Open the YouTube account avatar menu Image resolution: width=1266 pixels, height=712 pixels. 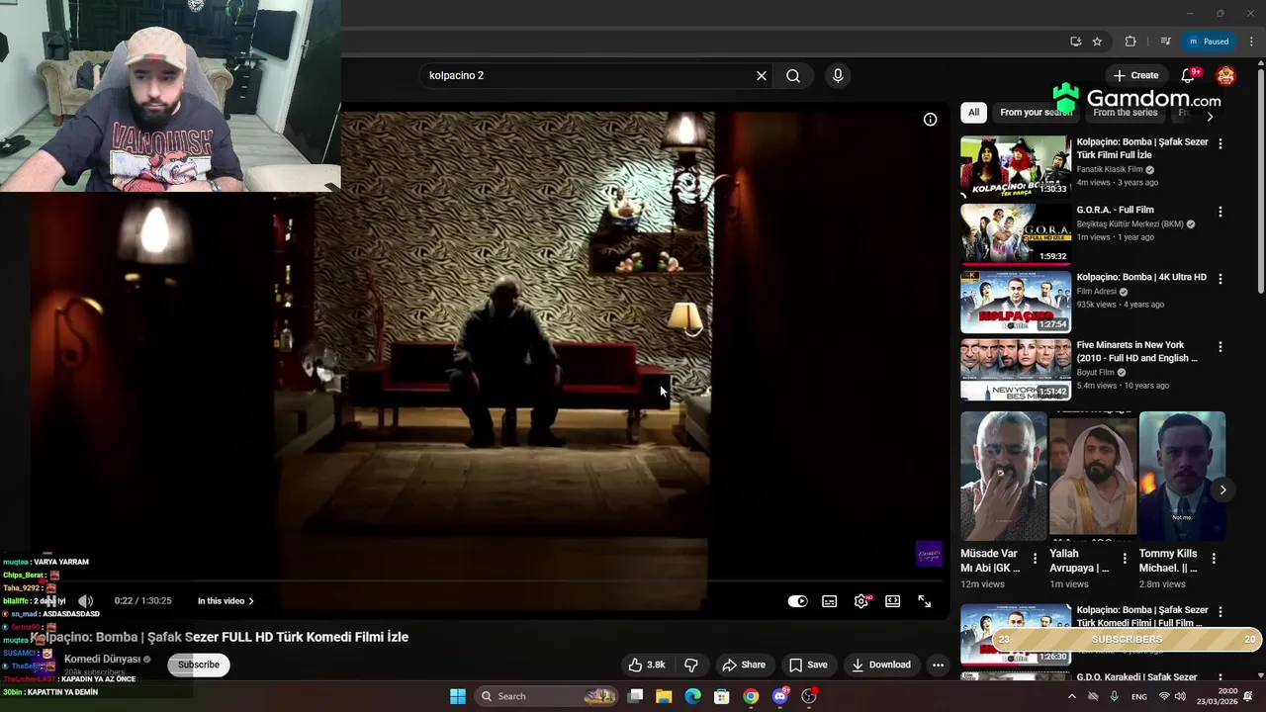tap(1225, 75)
